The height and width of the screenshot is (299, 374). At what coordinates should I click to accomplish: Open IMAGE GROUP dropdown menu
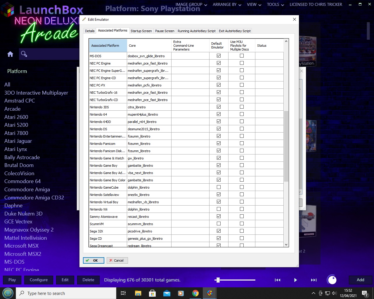(x=191, y=4)
